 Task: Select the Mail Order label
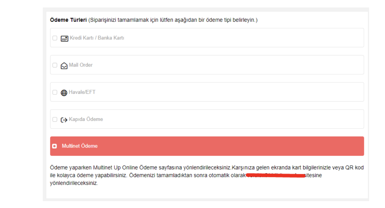pyautogui.click(x=81, y=65)
